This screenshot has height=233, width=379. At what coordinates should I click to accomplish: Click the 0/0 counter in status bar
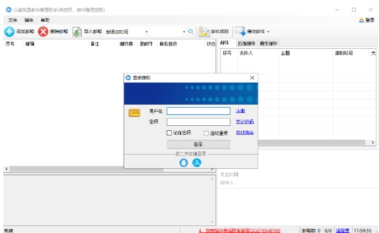pyautogui.click(x=328, y=230)
